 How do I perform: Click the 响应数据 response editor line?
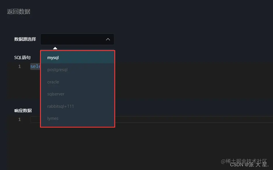coord(151,119)
